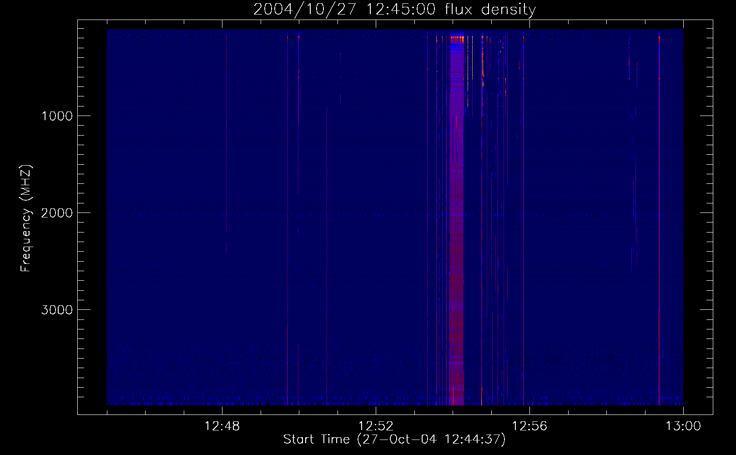736x455 pixels.
Task: Click the "Frequency (MHZ)" axis label
Action: coord(26,218)
